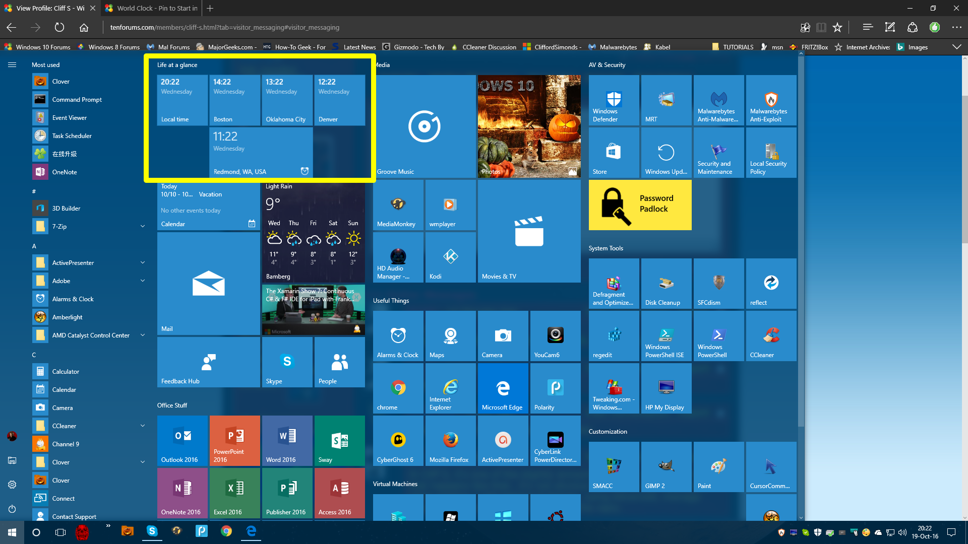The image size is (968, 544).
Task: Open the Store tile
Action: (x=614, y=153)
